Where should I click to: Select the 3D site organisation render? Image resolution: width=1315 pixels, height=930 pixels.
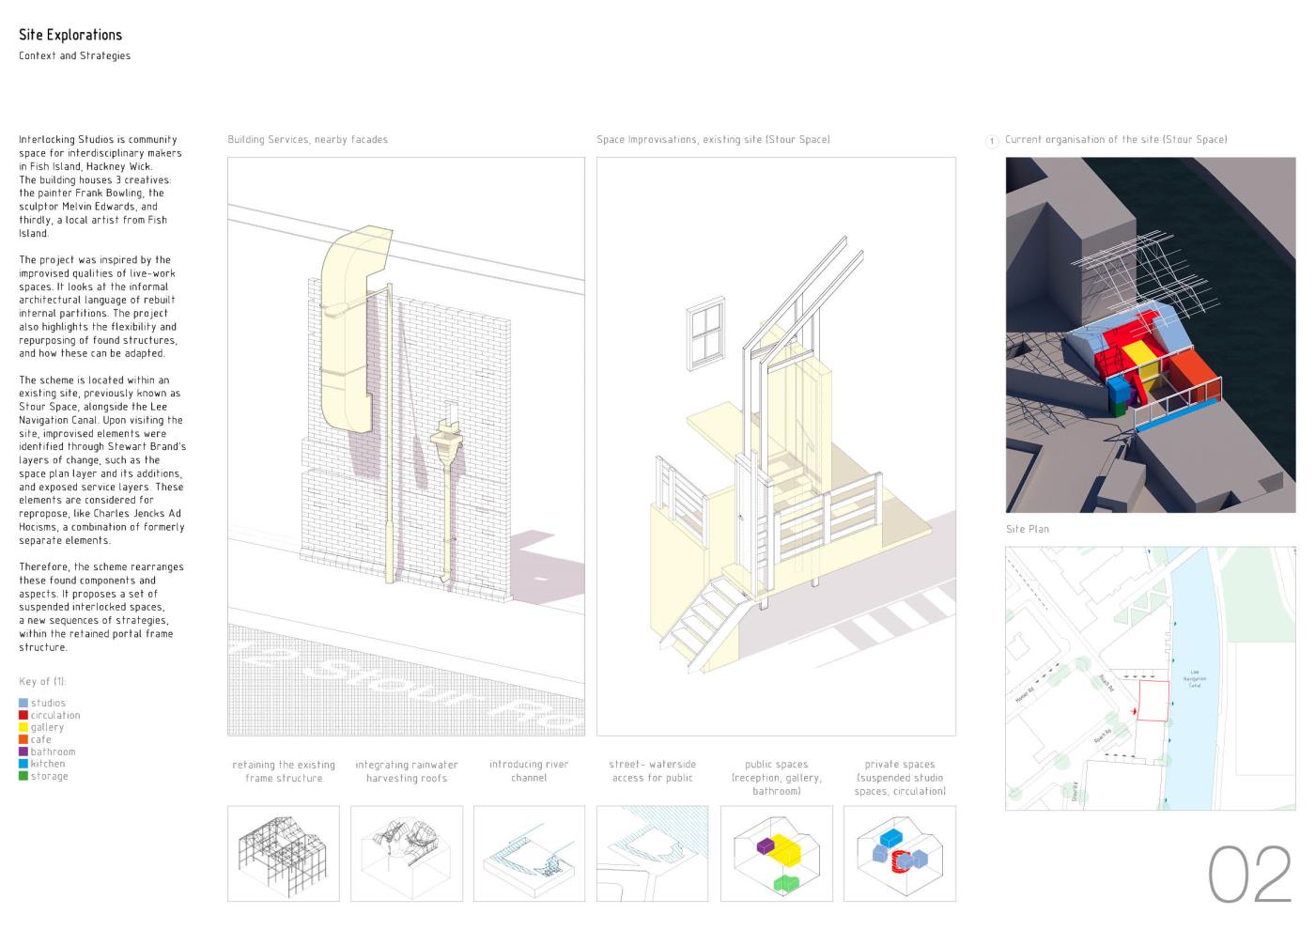point(1151,334)
